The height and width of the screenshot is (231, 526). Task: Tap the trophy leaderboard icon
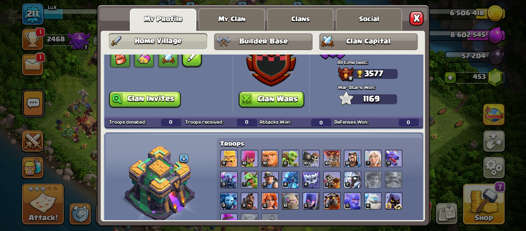[x=33, y=39]
